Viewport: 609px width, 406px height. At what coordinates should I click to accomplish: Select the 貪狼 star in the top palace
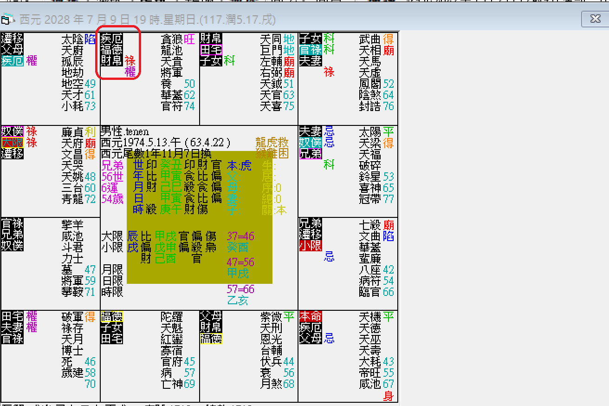pos(171,39)
